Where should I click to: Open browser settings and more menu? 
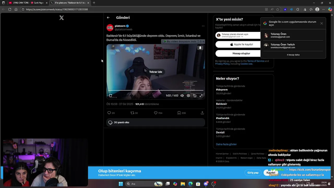point(324,9)
